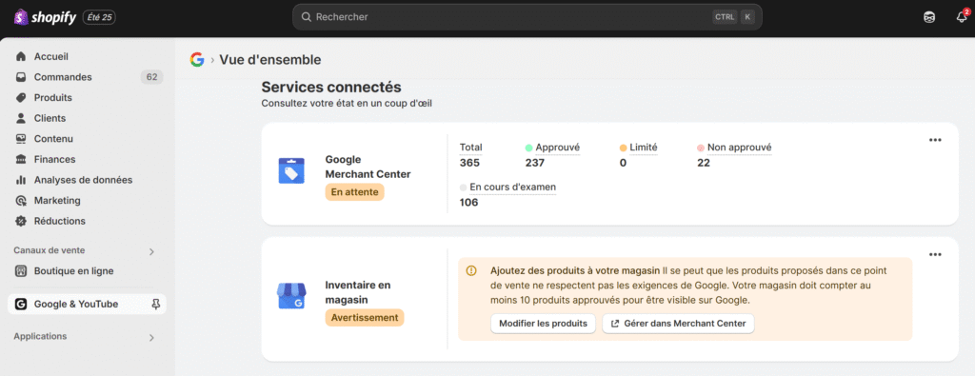Click the Finances bank icon
Image resolution: width=975 pixels, height=376 pixels.
coord(21,159)
